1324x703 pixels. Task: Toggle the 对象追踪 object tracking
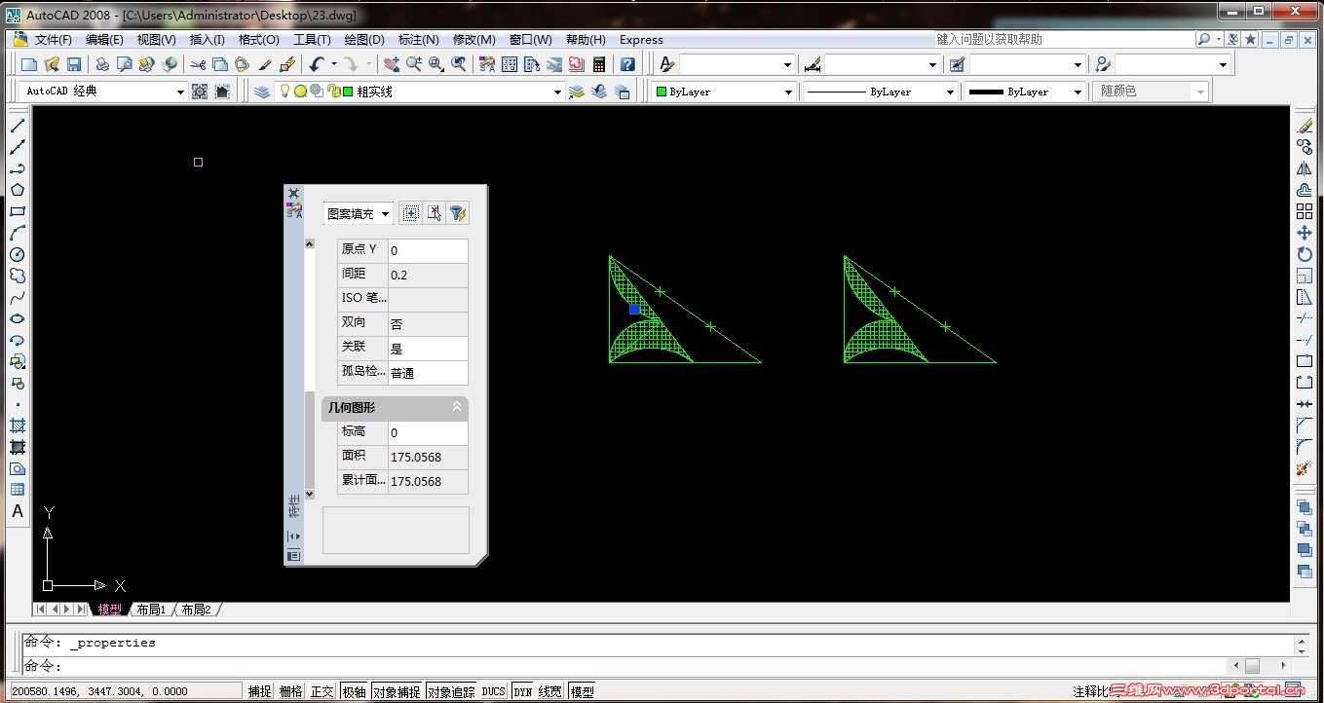click(x=451, y=691)
